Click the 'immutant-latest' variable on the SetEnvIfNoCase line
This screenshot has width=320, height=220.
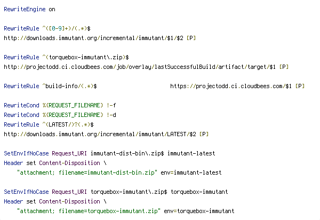tap(191, 153)
